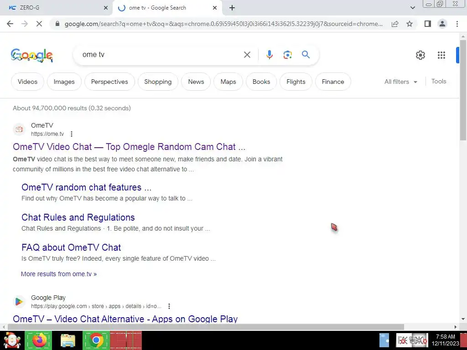The image size is (467, 350).
Task: Start voice search with microphone
Action: (269, 55)
